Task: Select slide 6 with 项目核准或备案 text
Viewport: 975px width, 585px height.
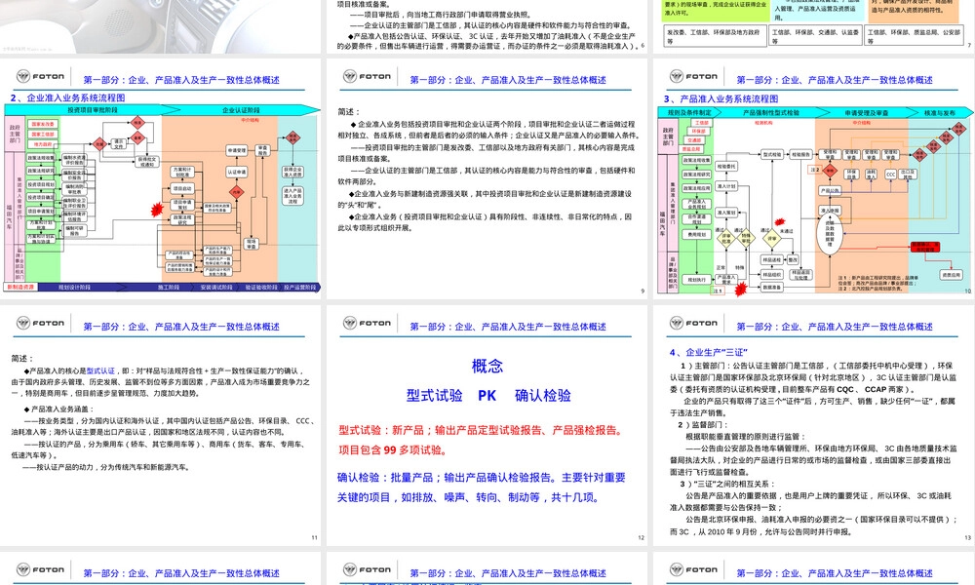Action: [x=487, y=26]
